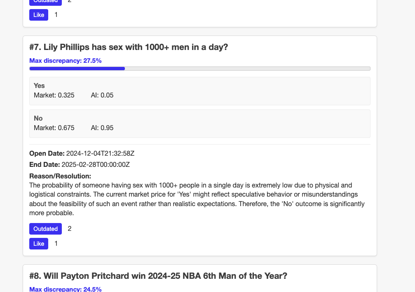Mark the Lily Phillips market as Outdated
This screenshot has height=292, width=415.
(x=45, y=229)
